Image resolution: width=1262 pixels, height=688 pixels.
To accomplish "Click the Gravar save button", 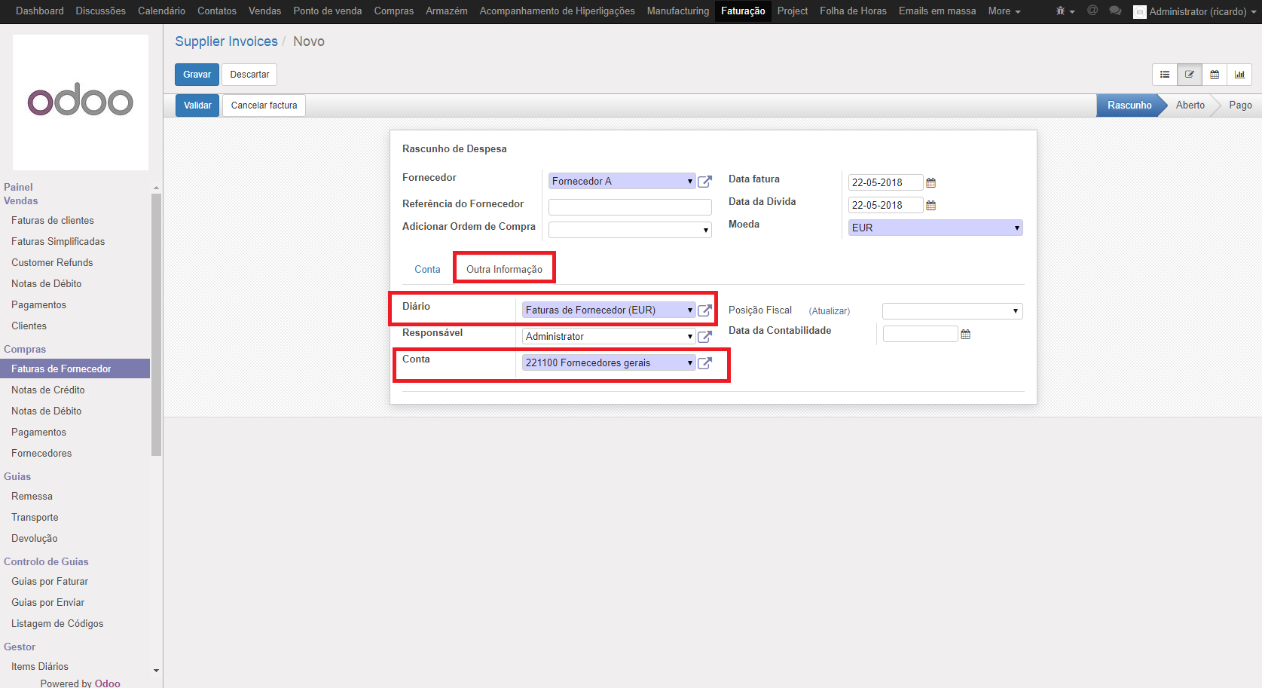I will (x=197, y=75).
